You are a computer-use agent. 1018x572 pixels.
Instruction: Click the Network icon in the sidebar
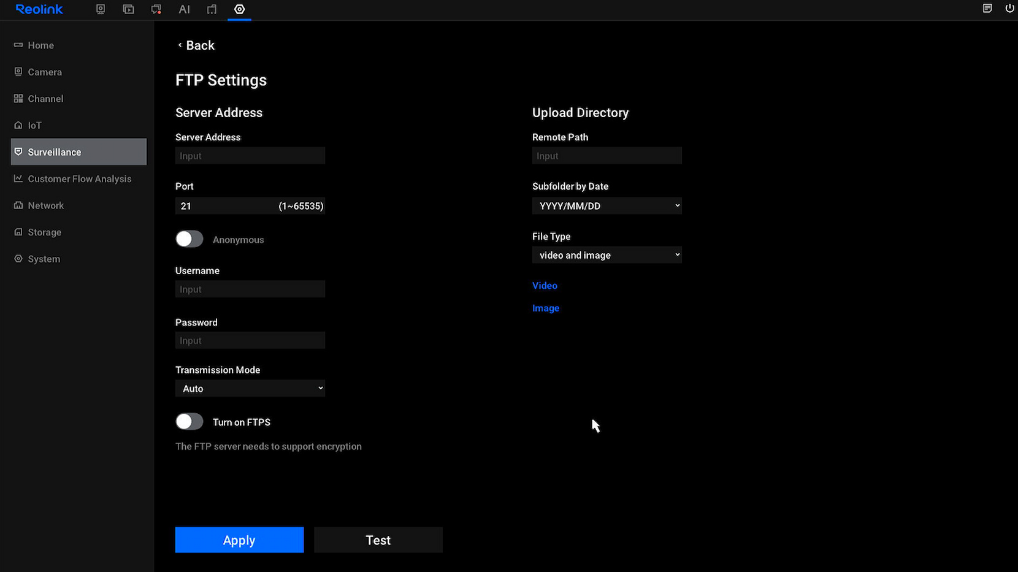(x=18, y=205)
